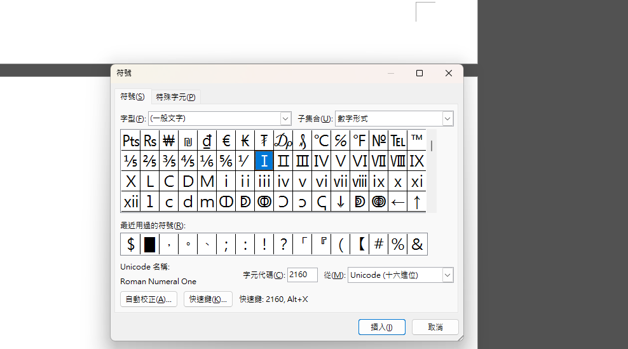The image size is (628, 349).
Task: Click the 插入 insert button
Action: tap(381, 327)
